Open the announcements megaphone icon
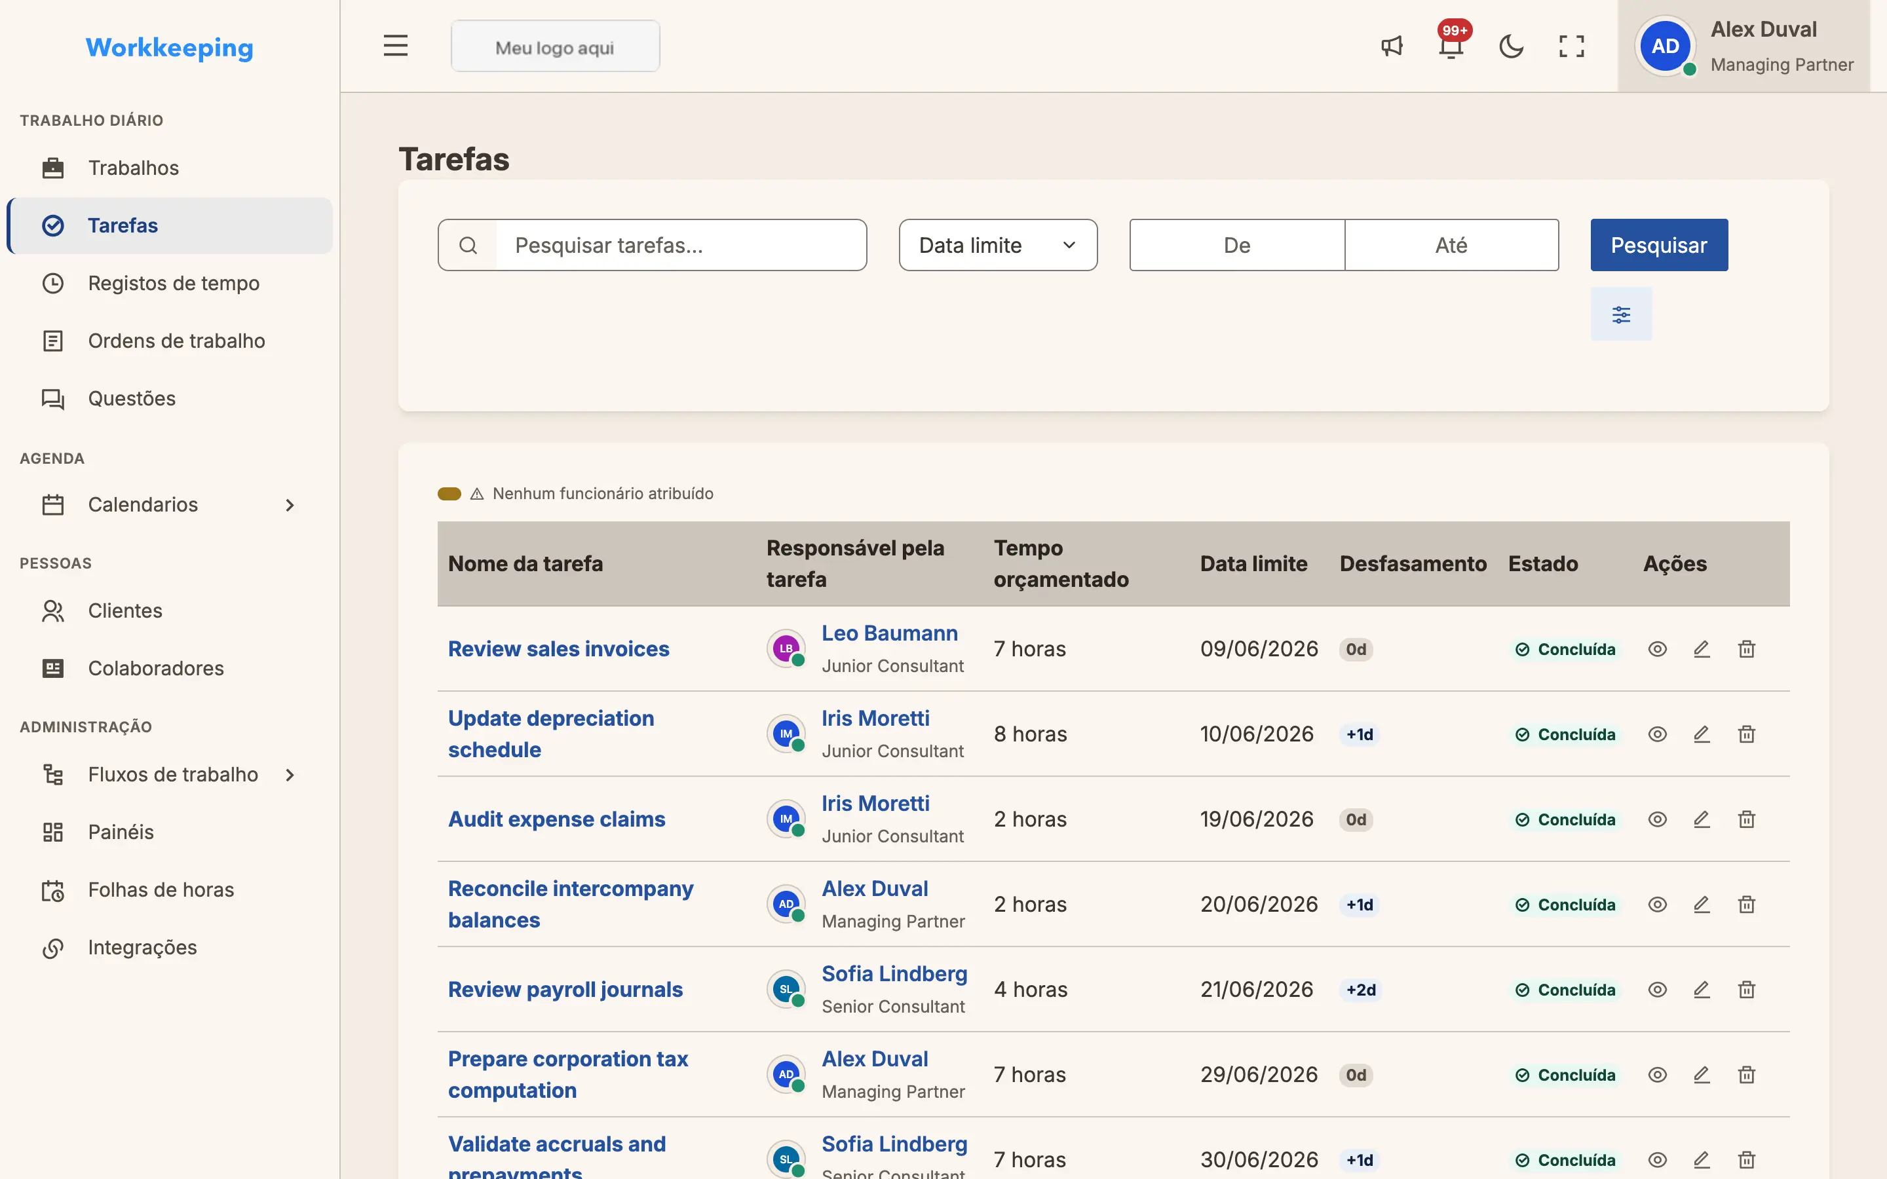Screen dimensions: 1887x1179 [1392, 46]
